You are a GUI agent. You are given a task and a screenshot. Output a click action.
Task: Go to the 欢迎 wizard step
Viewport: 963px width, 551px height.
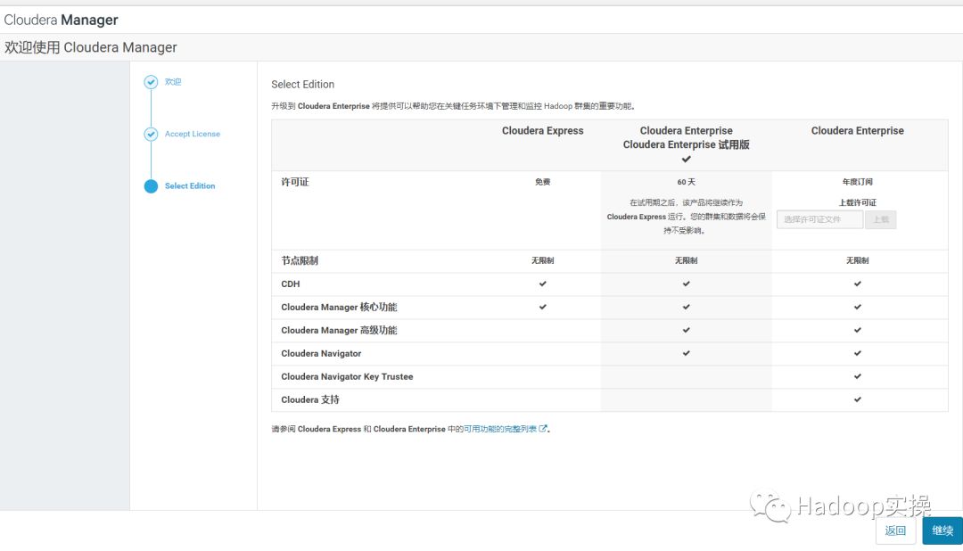173,82
